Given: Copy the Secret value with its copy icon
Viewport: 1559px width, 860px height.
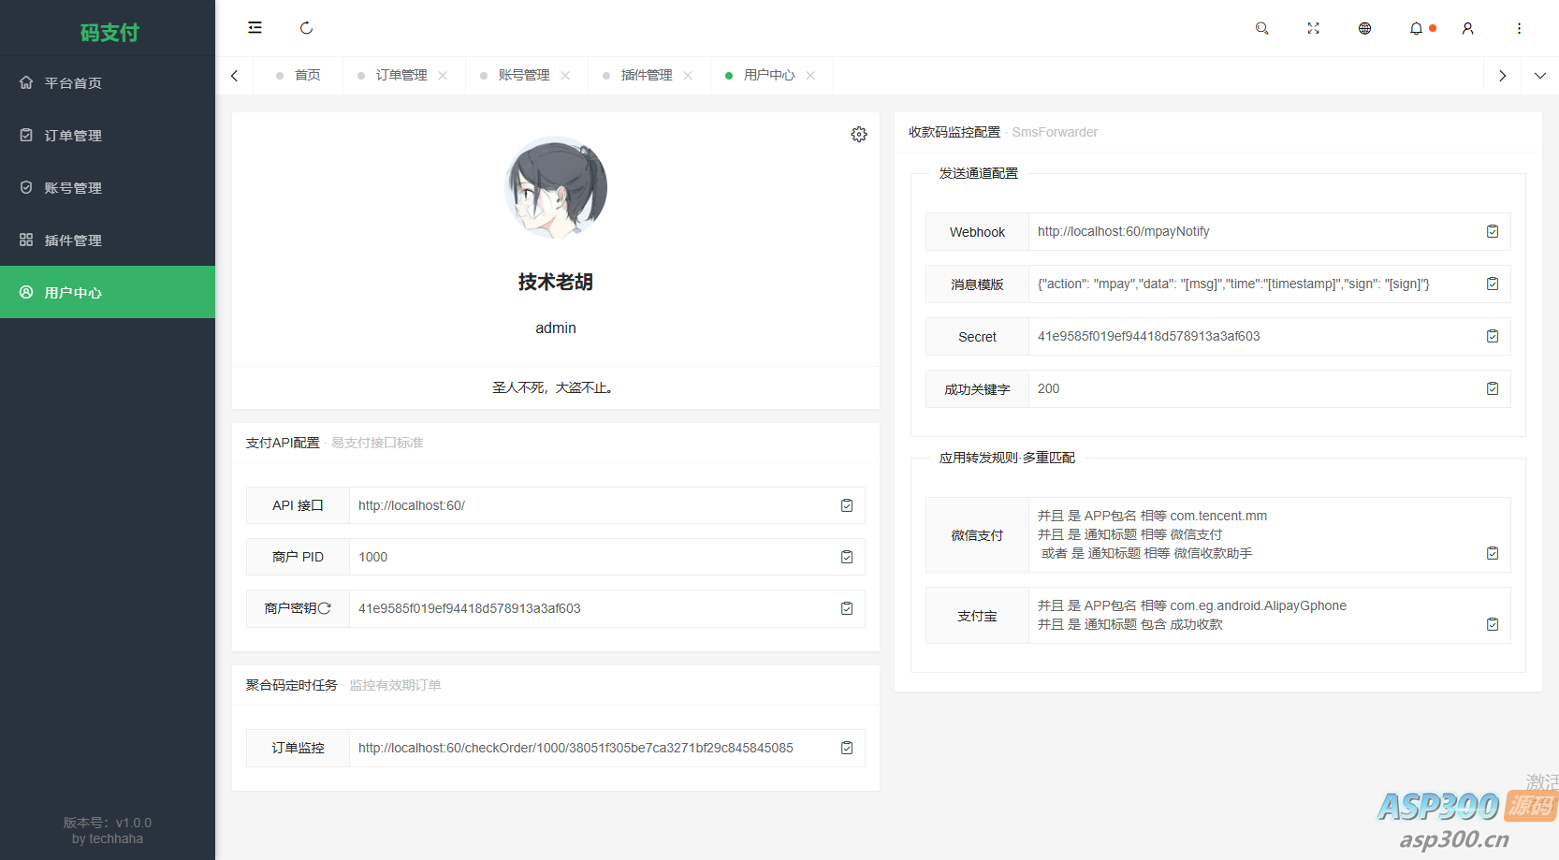Looking at the screenshot, I should pyautogui.click(x=1493, y=336).
